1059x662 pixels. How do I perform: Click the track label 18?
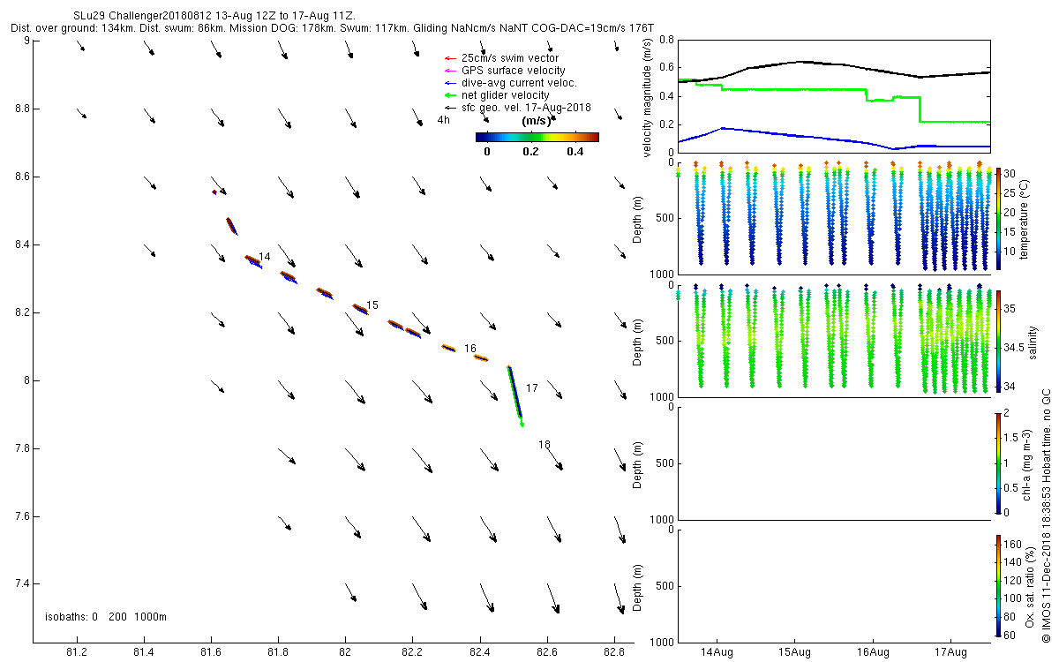[545, 445]
